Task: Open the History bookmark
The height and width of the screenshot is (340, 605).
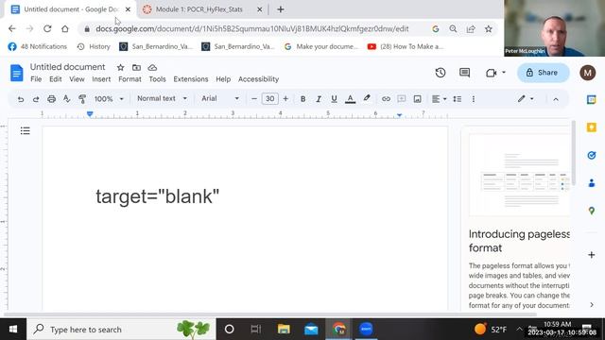Action: (x=94, y=46)
